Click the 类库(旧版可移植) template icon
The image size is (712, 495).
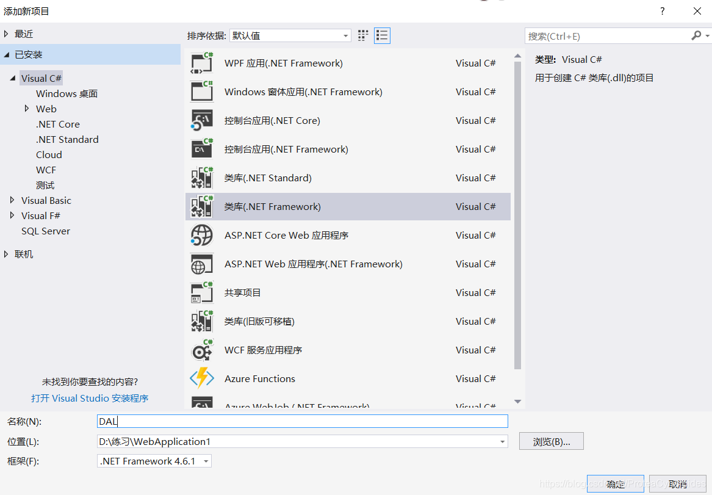click(202, 321)
